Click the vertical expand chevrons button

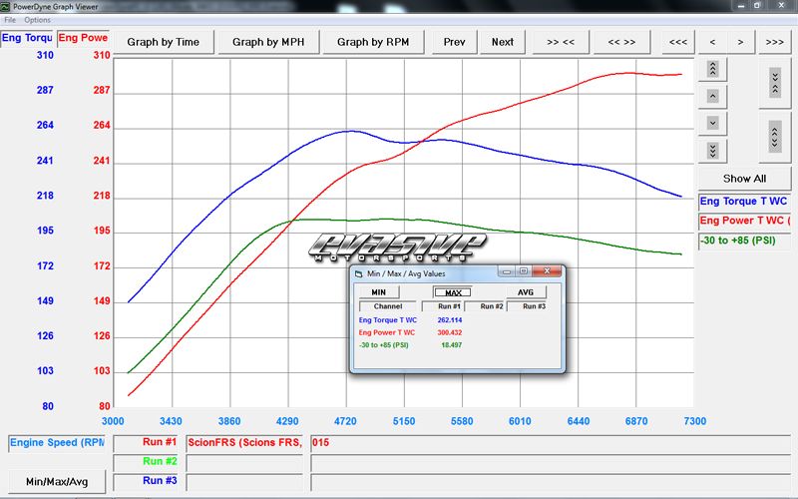pos(775,137)
